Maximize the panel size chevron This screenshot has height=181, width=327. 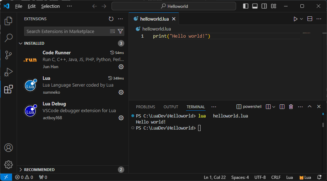pos(310,106)
